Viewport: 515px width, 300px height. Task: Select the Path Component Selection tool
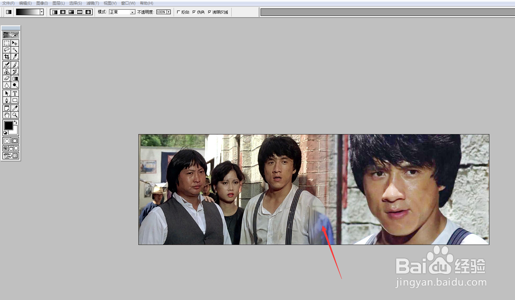coord(7,93)
